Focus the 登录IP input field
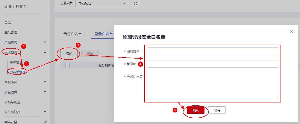 [x=213, y=64]
